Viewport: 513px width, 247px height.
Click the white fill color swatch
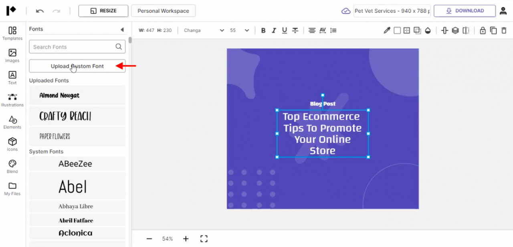point(397,30)
